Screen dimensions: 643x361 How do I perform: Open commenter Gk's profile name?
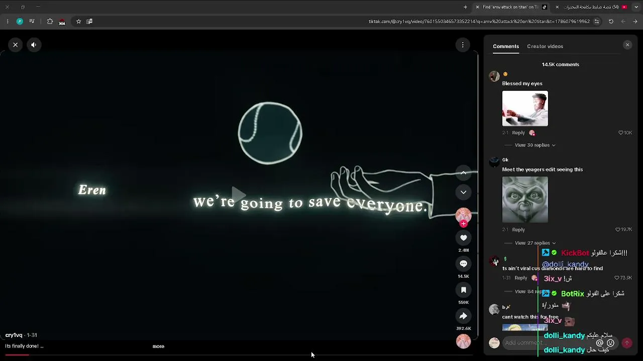point(505,160)
